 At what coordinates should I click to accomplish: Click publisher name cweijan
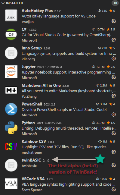(28, 22)
